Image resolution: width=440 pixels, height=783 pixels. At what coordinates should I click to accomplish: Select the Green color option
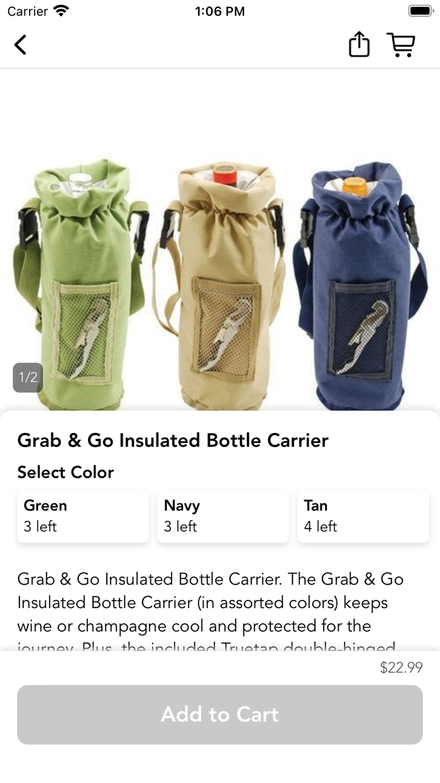(x=83, y=516)
